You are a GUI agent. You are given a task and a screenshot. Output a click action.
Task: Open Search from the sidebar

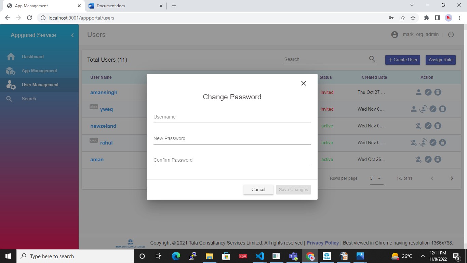pyautogui.click(x=39, y=99)
